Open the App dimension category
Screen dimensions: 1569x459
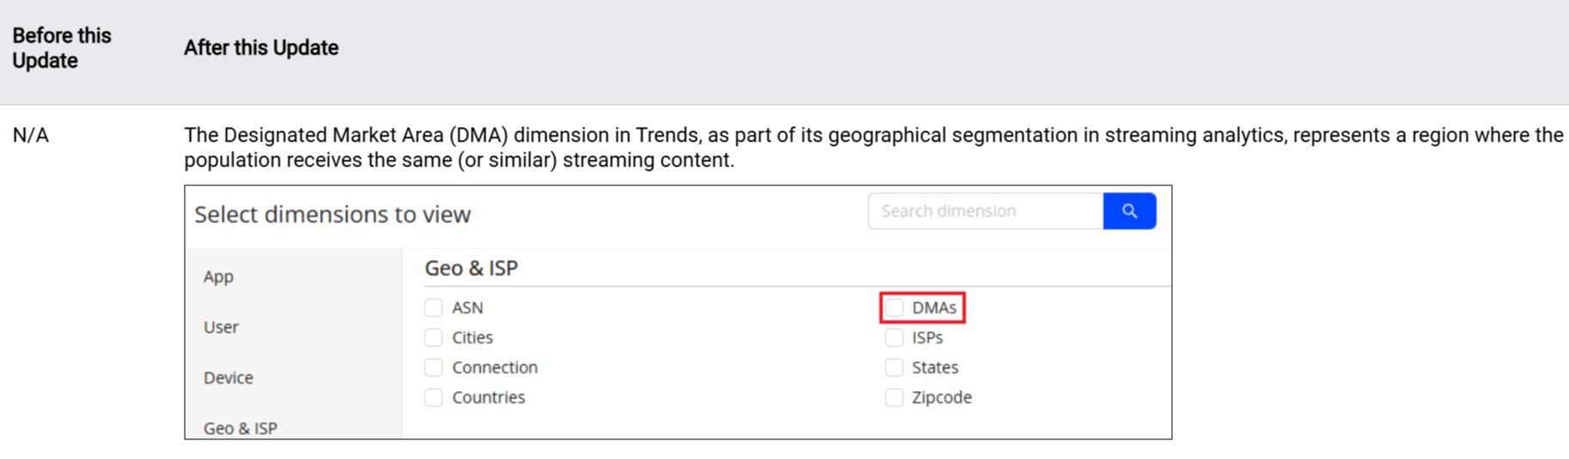[218, 276]
